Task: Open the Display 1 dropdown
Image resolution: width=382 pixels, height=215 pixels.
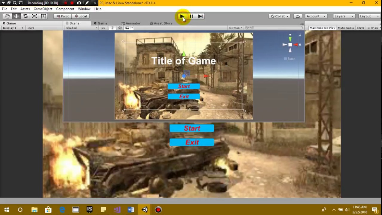Action: [13, 28]
